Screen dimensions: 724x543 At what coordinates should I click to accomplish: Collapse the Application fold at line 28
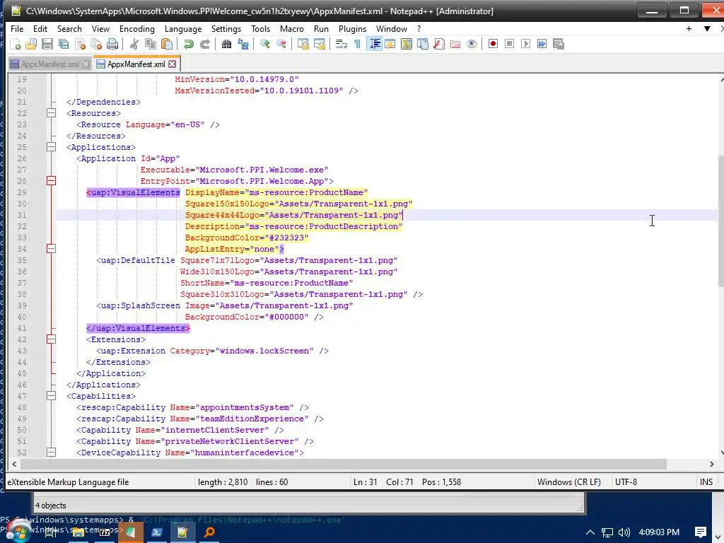[51, 181]
